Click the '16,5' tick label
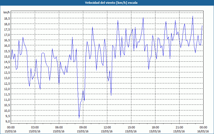 (x=7, y=40)
